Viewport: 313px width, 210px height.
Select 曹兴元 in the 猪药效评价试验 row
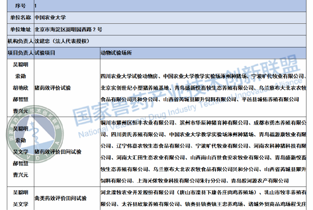click(21, 111)
